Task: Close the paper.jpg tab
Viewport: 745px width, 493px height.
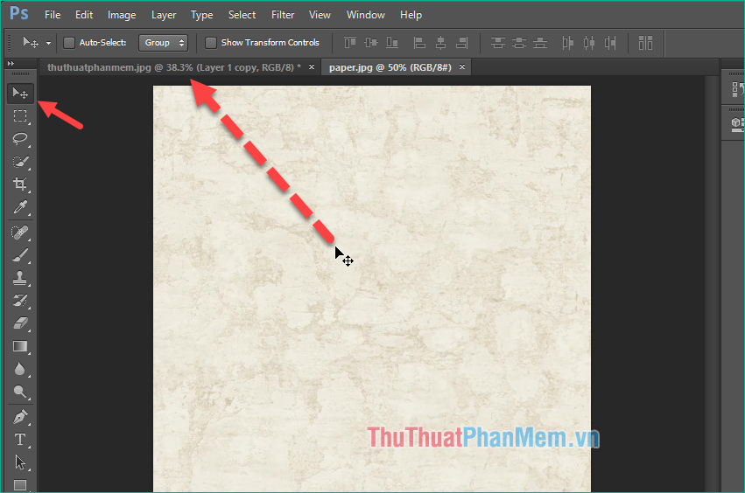Action: pos(462,67)
